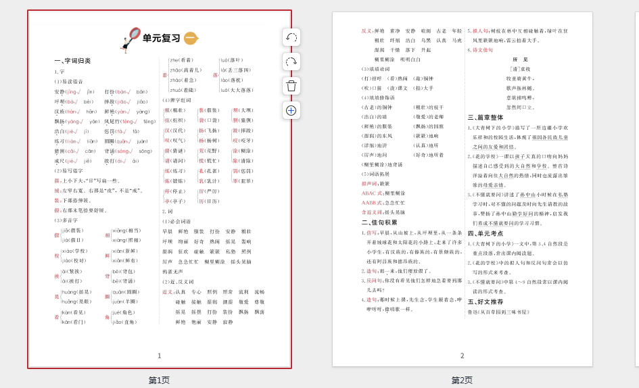Rotate page 1 counter-clockwise
639x388 pixels.
(291, 37)
